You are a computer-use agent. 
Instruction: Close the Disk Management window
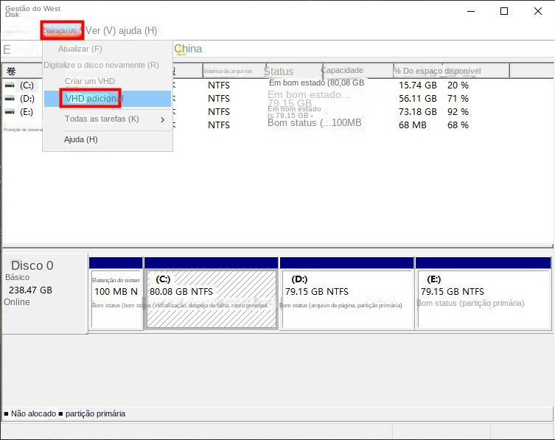coord(537,11)
